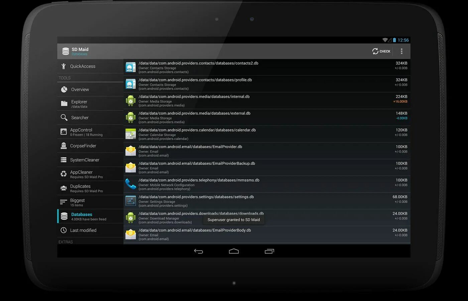This screenshot has height=301, width=468.
Task: Tap the +16.00KB size change on internal.db
Action: click(x=400, y=102)
